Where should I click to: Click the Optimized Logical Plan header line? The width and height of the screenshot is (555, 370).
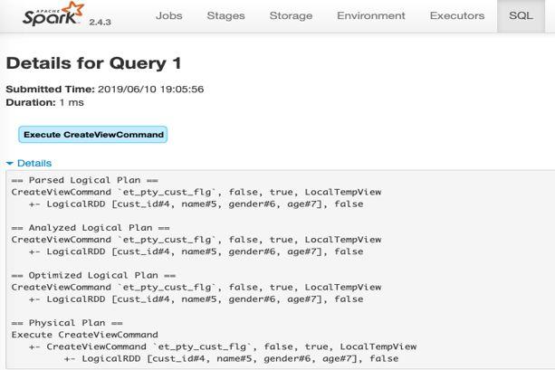click(93, 275)
